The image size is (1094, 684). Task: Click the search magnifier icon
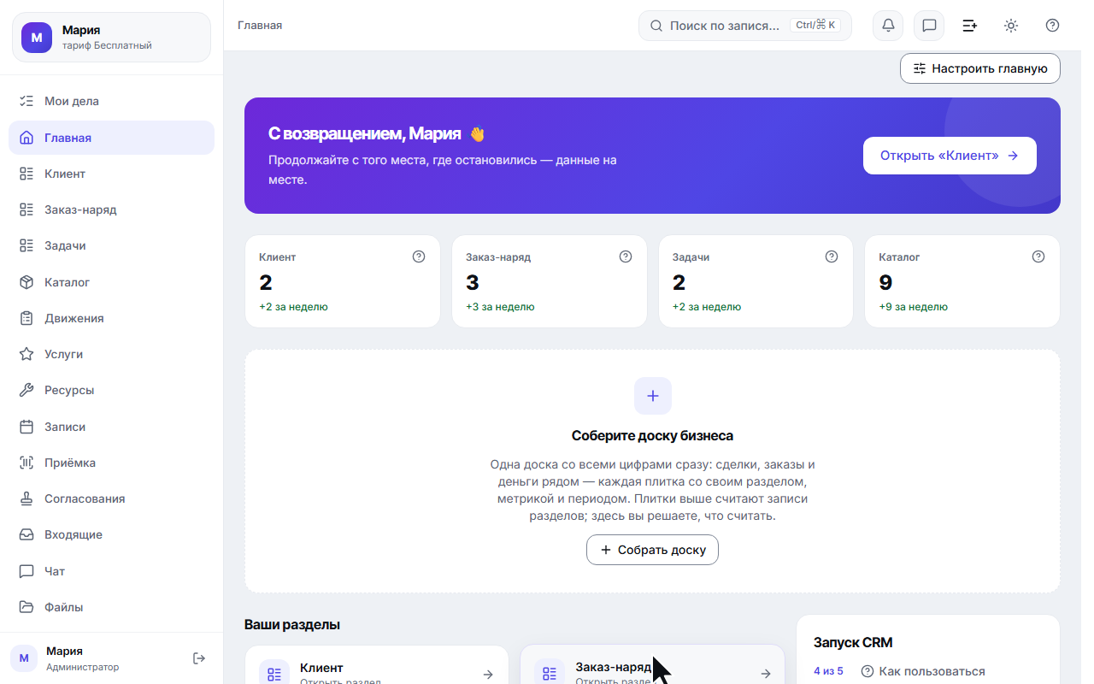(x=656, y=26)
